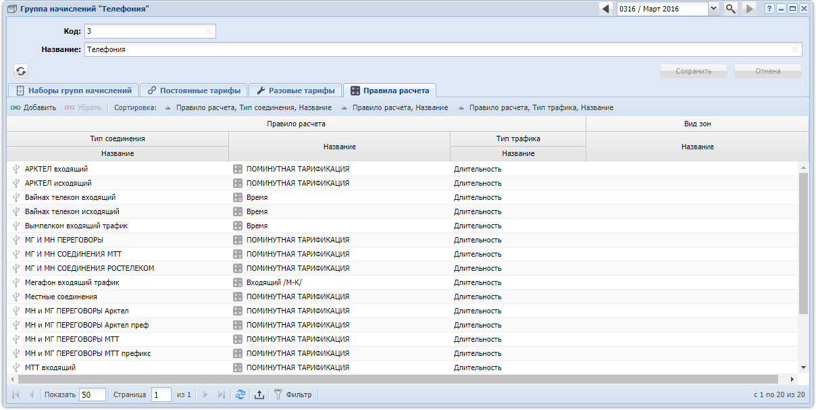Click the Отмена button
816x410 pixels.
[768, 71]
